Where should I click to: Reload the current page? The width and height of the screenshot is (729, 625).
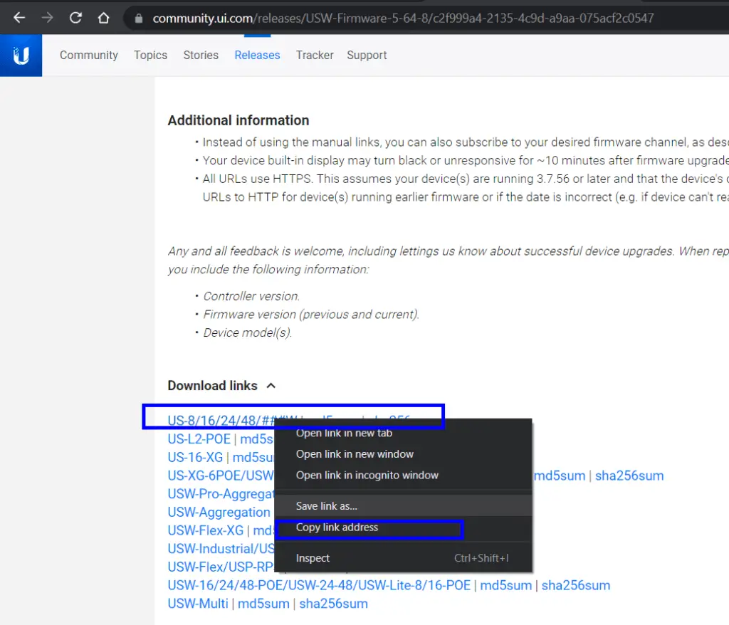[75, 18]
